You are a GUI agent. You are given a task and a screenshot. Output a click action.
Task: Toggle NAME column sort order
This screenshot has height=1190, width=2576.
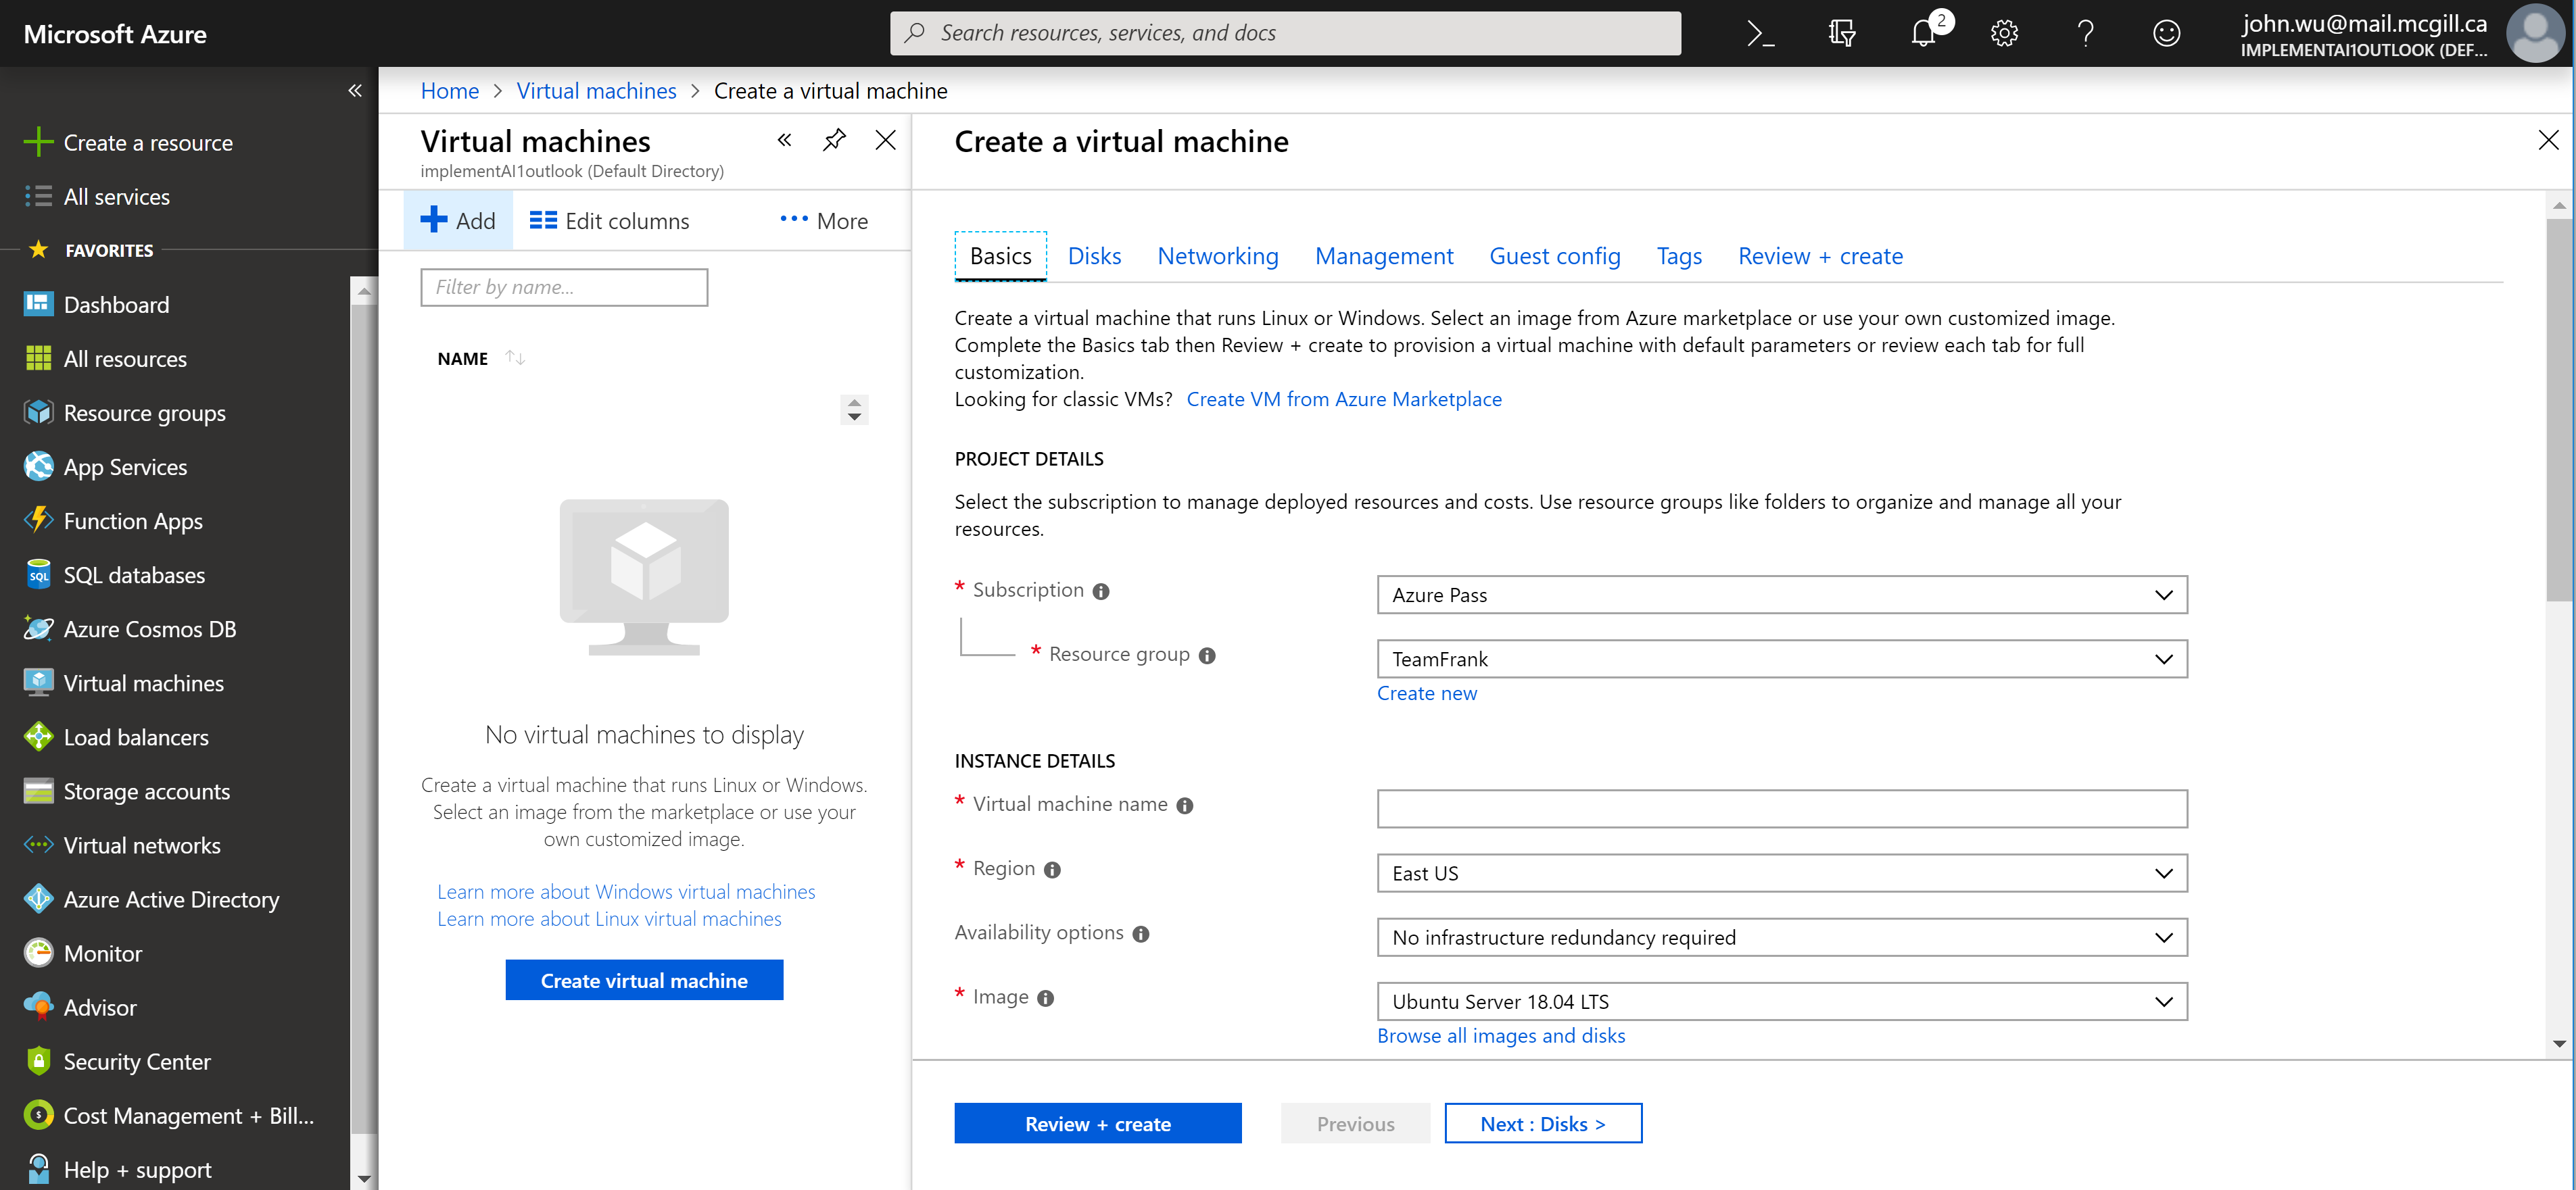click(515, 357)
